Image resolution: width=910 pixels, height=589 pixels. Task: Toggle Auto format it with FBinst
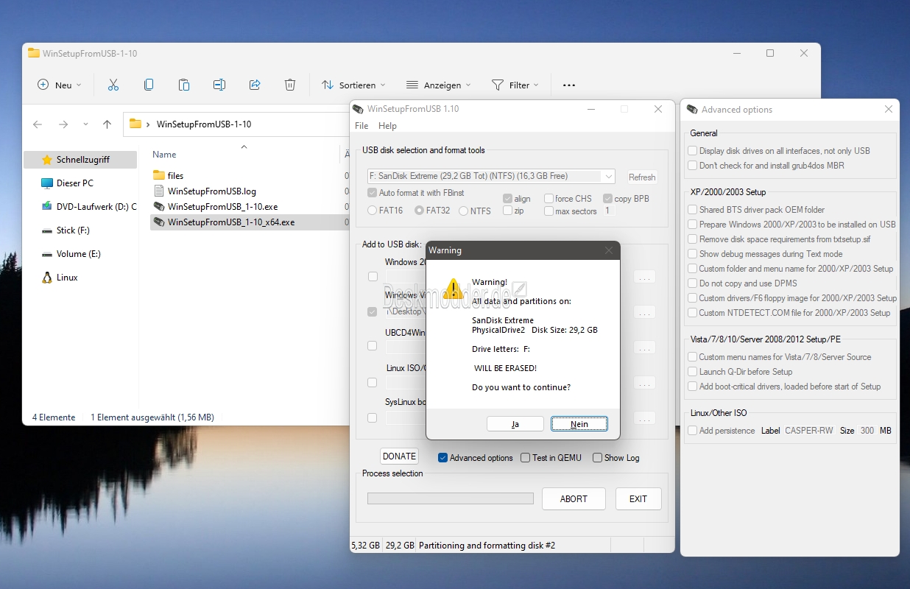tap(372, 193)
